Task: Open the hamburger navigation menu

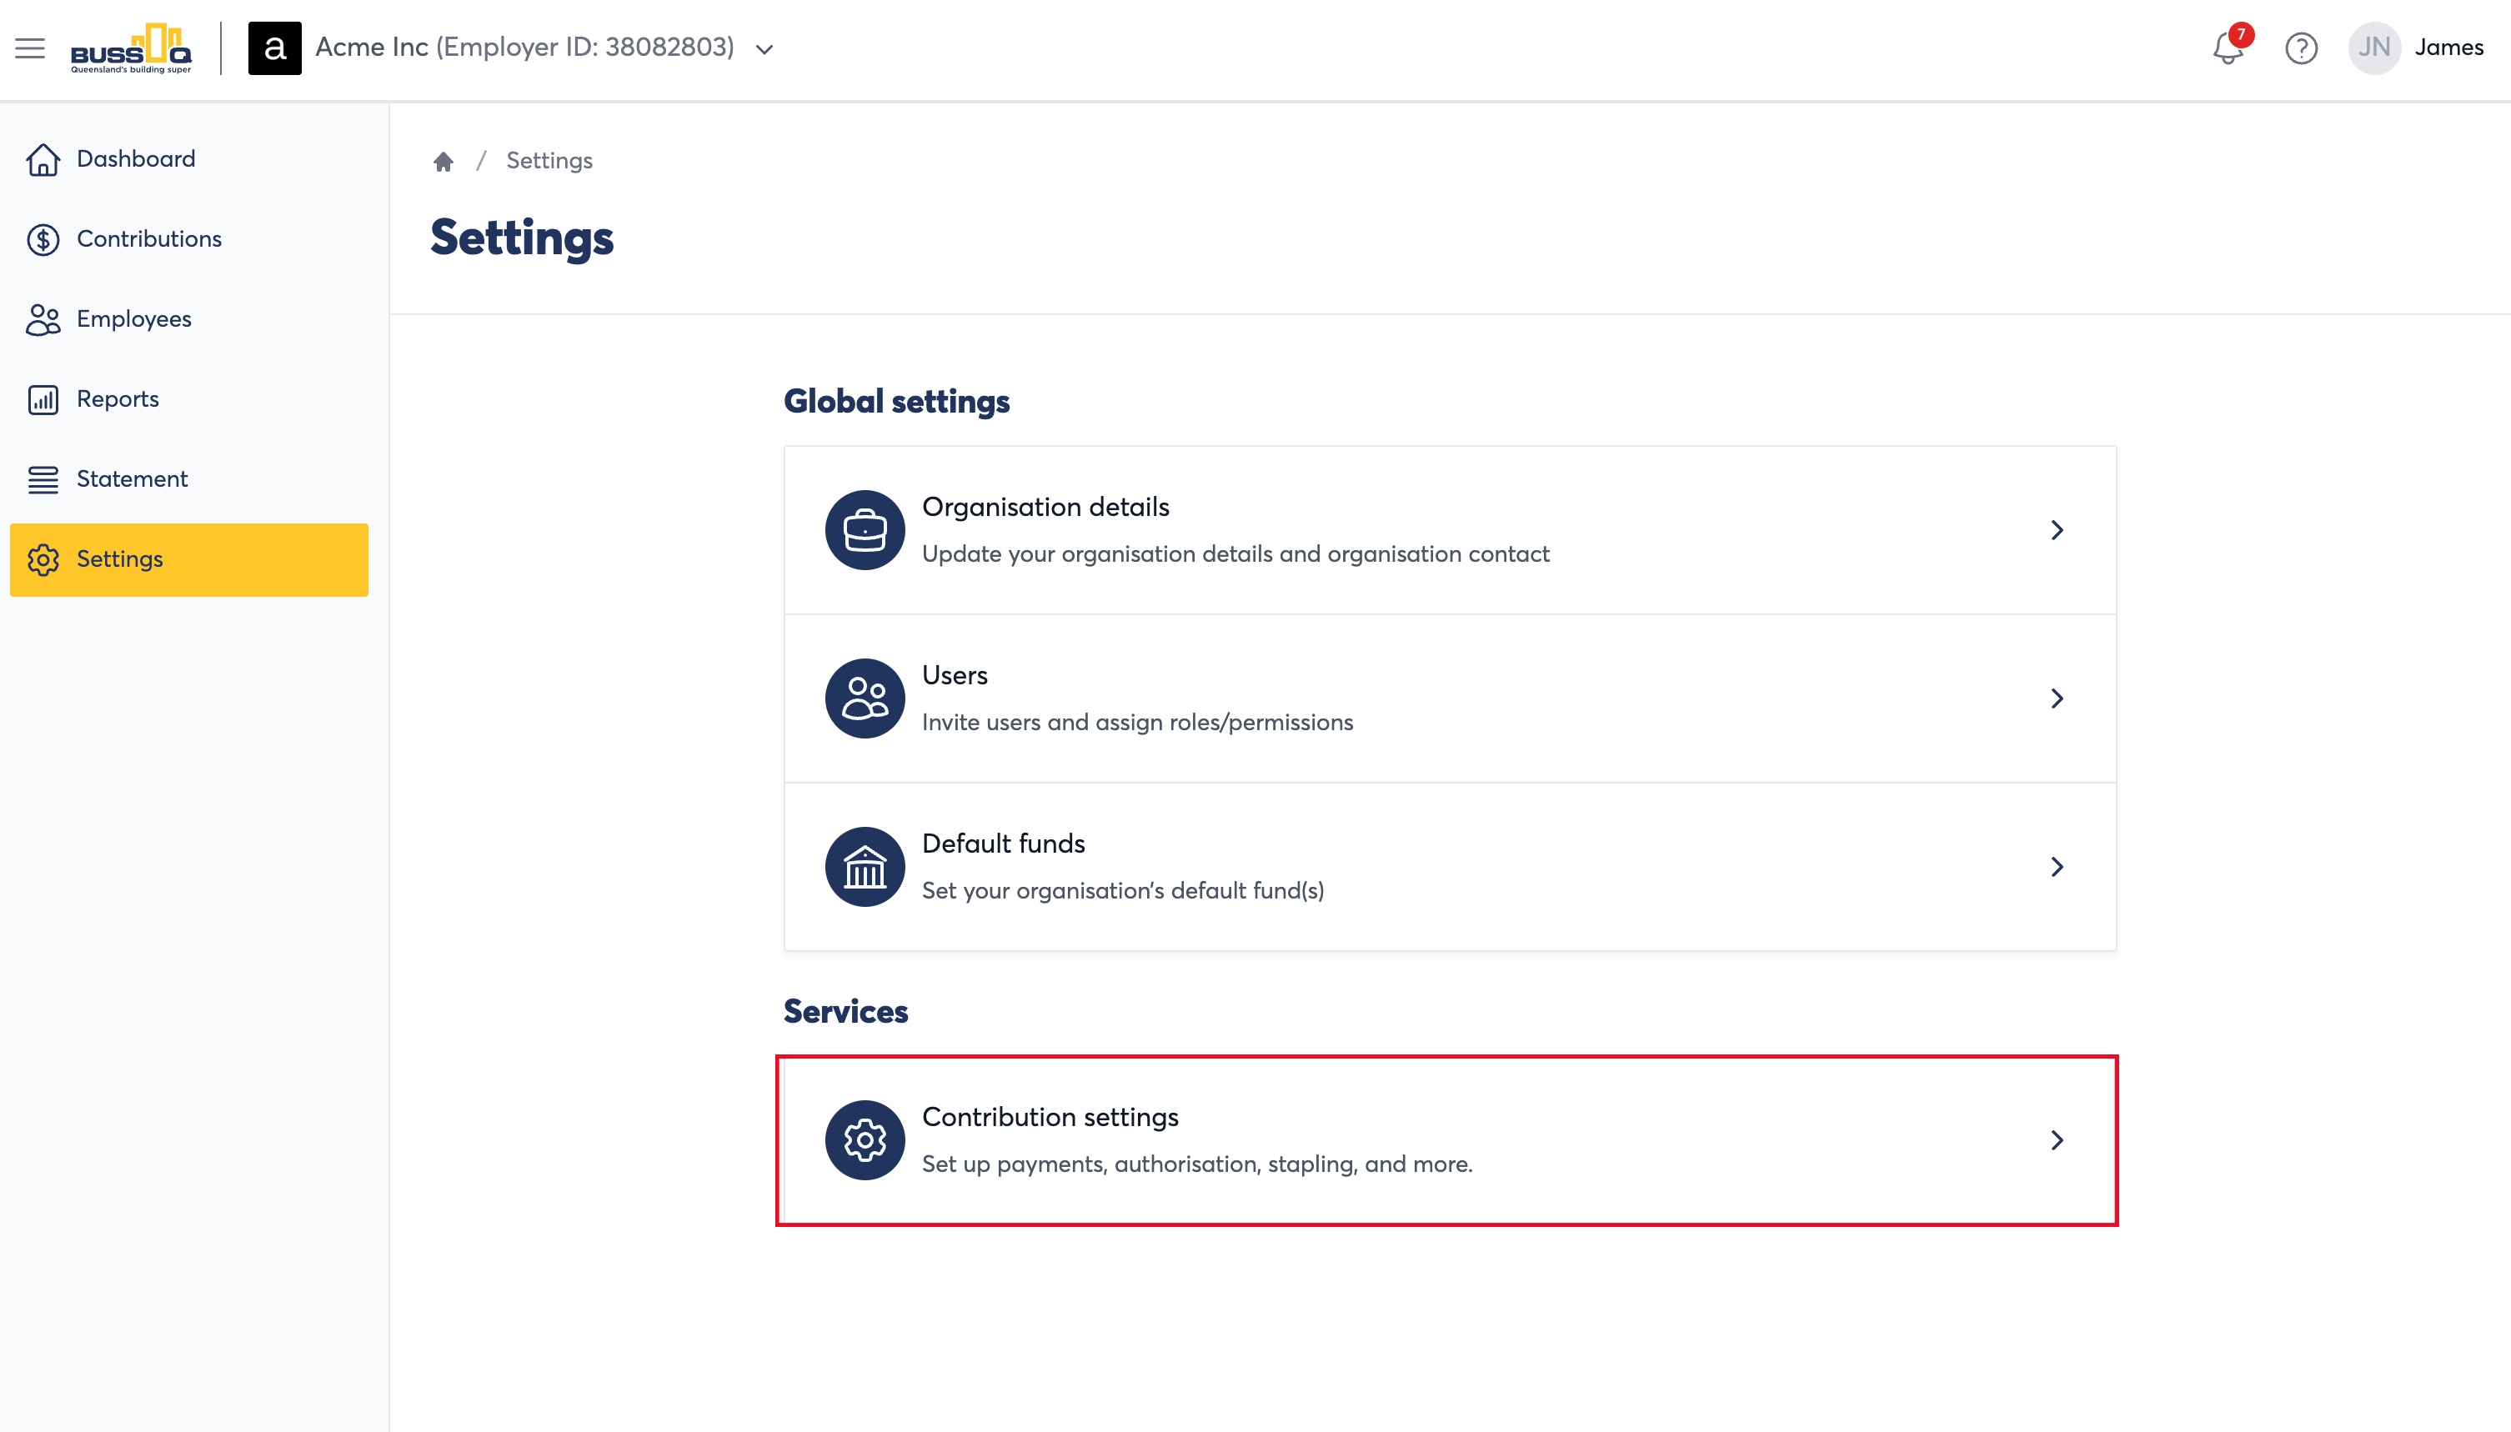Action: coord(29,48)
